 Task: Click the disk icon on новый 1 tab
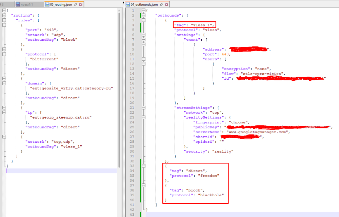[x=17, y=5]
